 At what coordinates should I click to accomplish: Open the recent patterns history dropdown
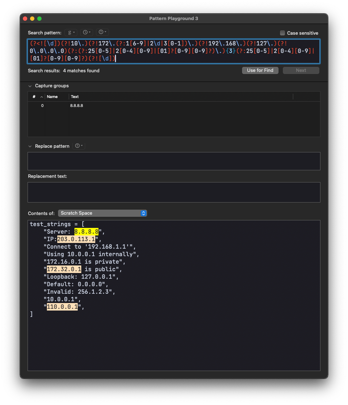[87, 32]
